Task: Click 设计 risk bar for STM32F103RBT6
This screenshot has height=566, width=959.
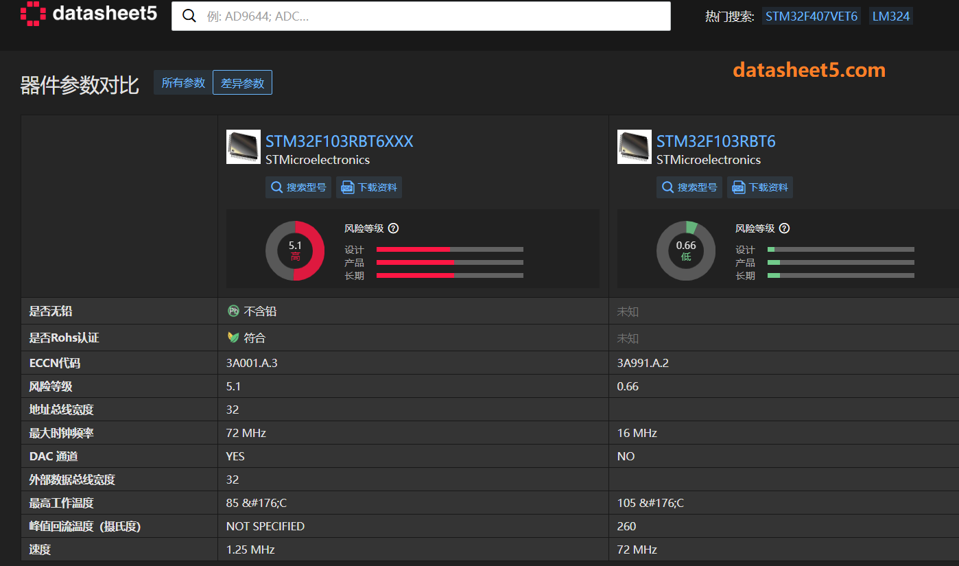Action: coord(841,250)
